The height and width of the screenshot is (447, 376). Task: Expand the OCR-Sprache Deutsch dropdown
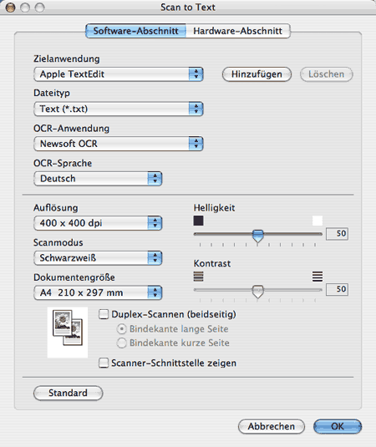(x=98, y=179)
